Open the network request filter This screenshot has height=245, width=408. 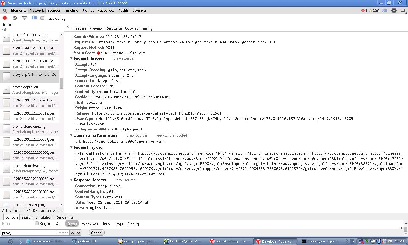coord(25,18)
